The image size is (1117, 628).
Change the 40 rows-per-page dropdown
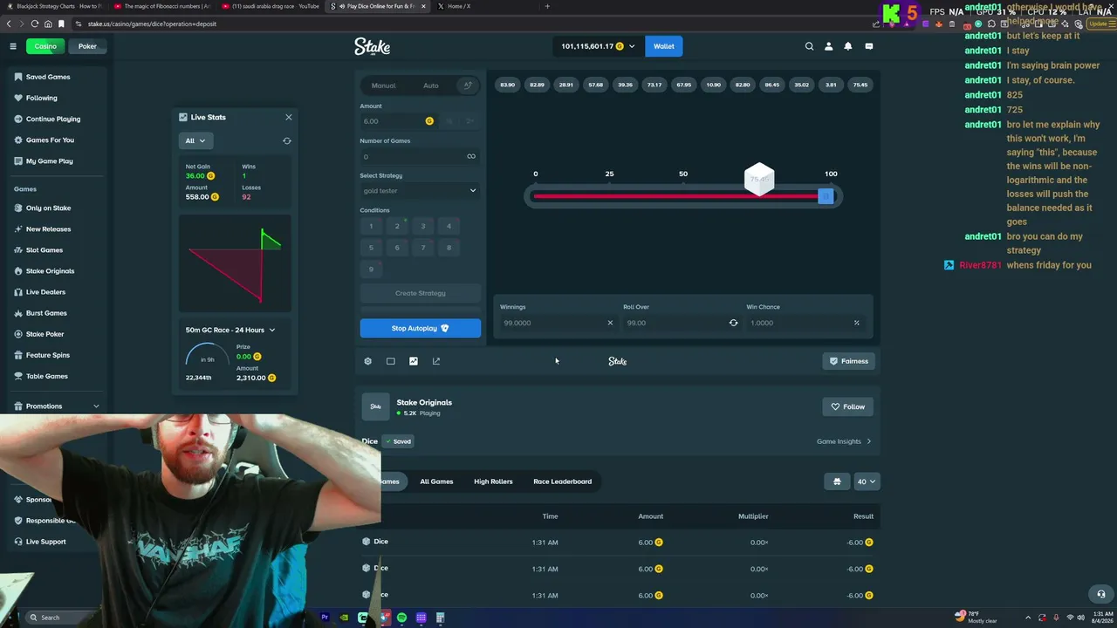click(x=867, y=481)
